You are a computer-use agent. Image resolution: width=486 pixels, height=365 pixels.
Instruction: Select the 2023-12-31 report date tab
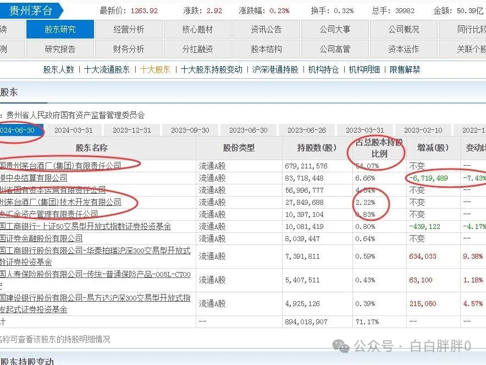pos(132,130)
